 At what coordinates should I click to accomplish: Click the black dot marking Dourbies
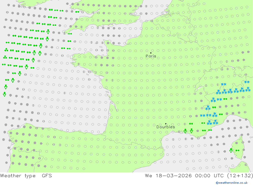[x=166, y=124]
